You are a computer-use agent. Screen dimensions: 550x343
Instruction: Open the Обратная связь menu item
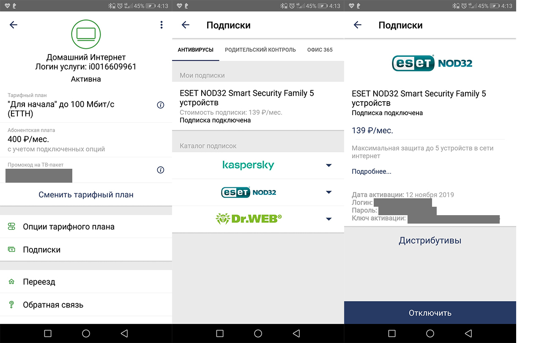point(86,305)
